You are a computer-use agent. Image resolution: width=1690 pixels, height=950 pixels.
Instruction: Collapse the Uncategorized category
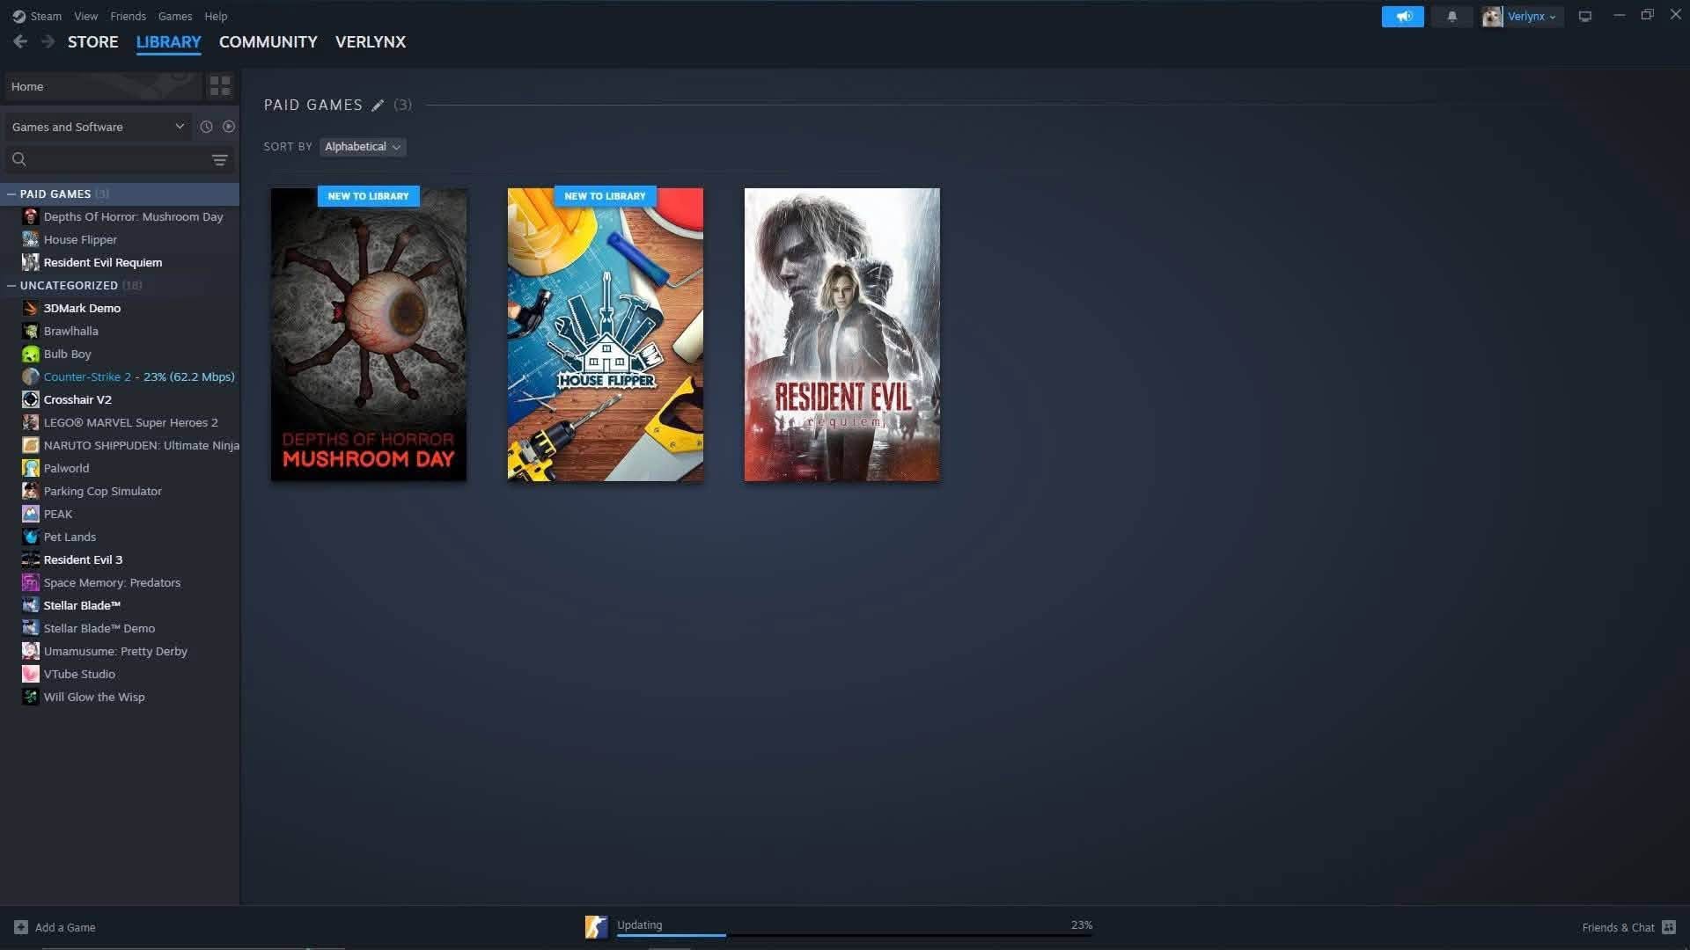pyautogui.click(x=11, y=285)
